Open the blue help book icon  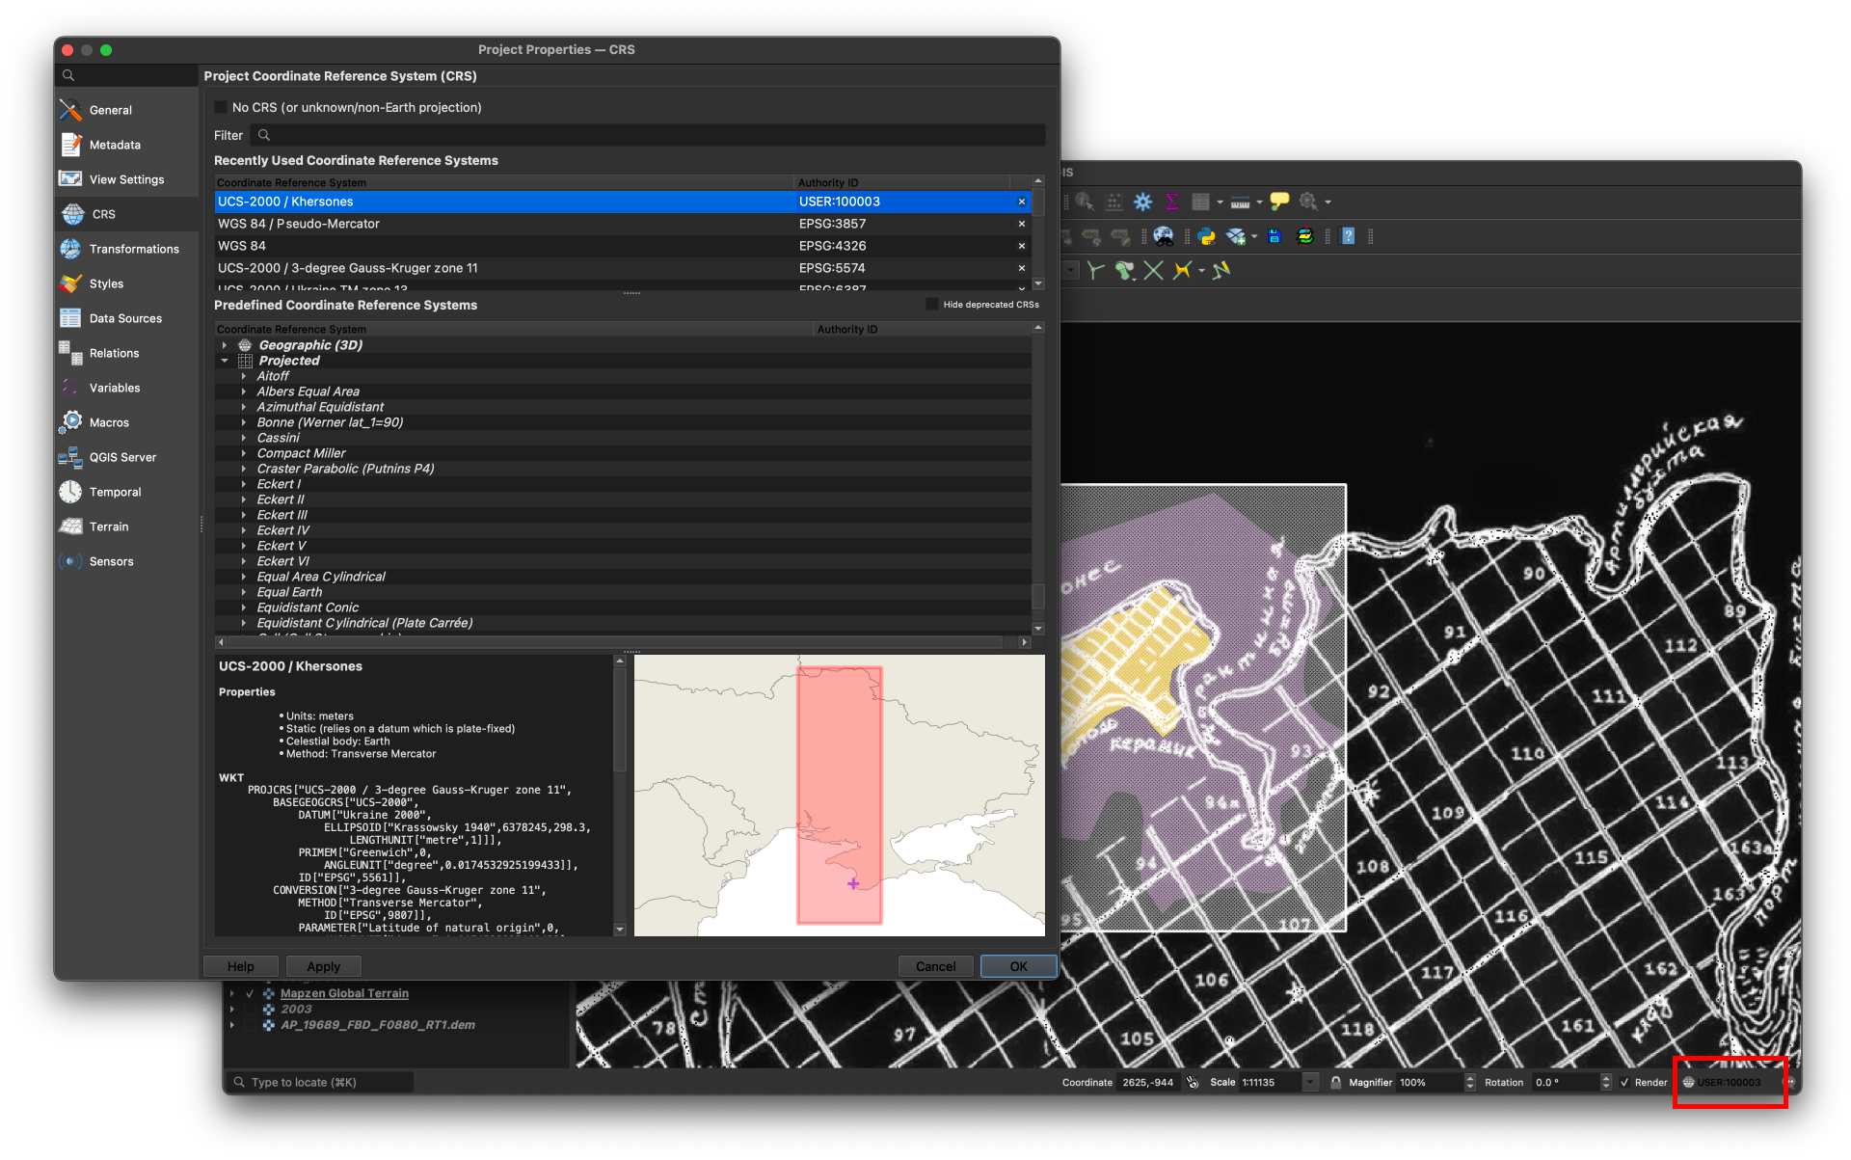coord(1348,236)
